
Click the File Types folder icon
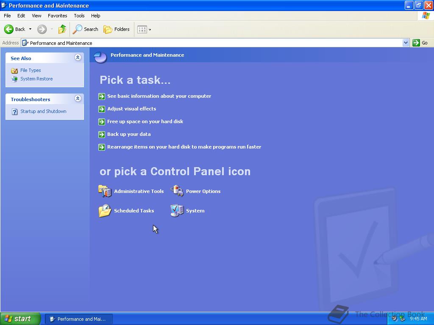14,71
